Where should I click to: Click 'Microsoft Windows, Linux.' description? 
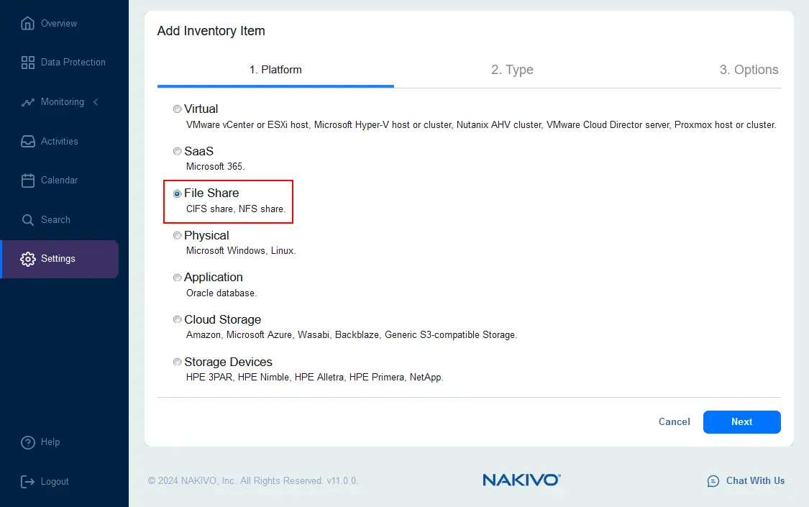click(241, 251)
